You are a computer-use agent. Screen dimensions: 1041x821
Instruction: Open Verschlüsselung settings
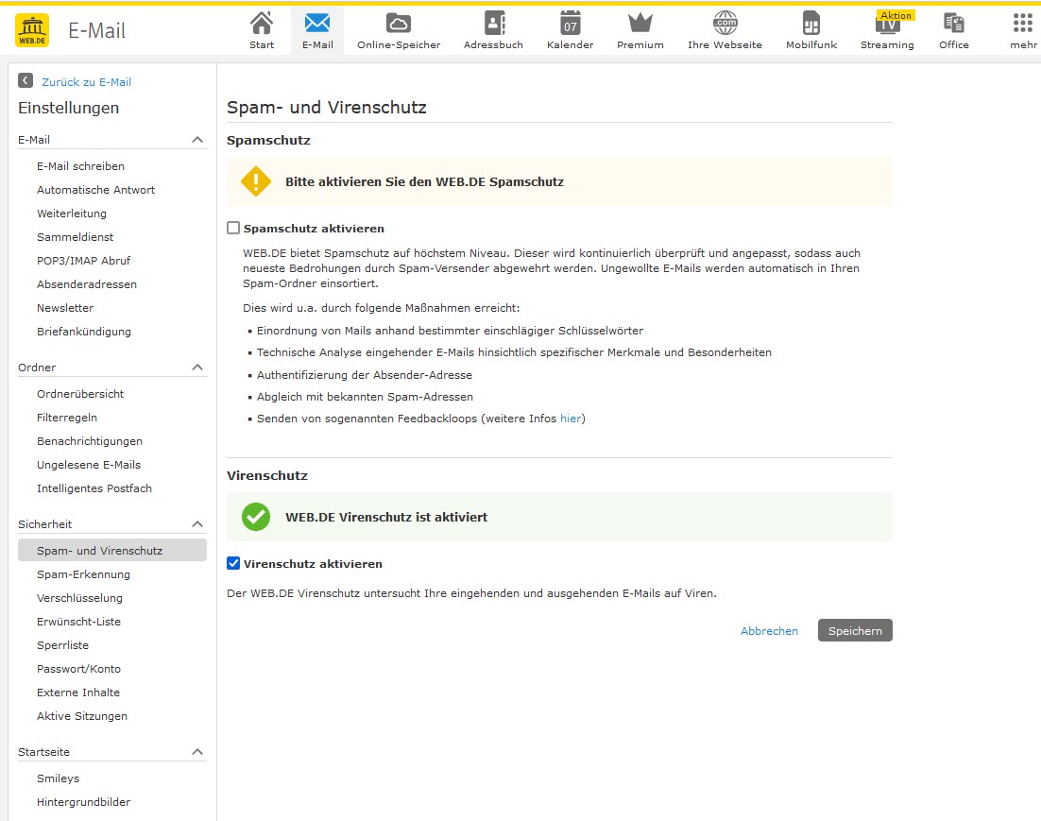coord(79,598)
